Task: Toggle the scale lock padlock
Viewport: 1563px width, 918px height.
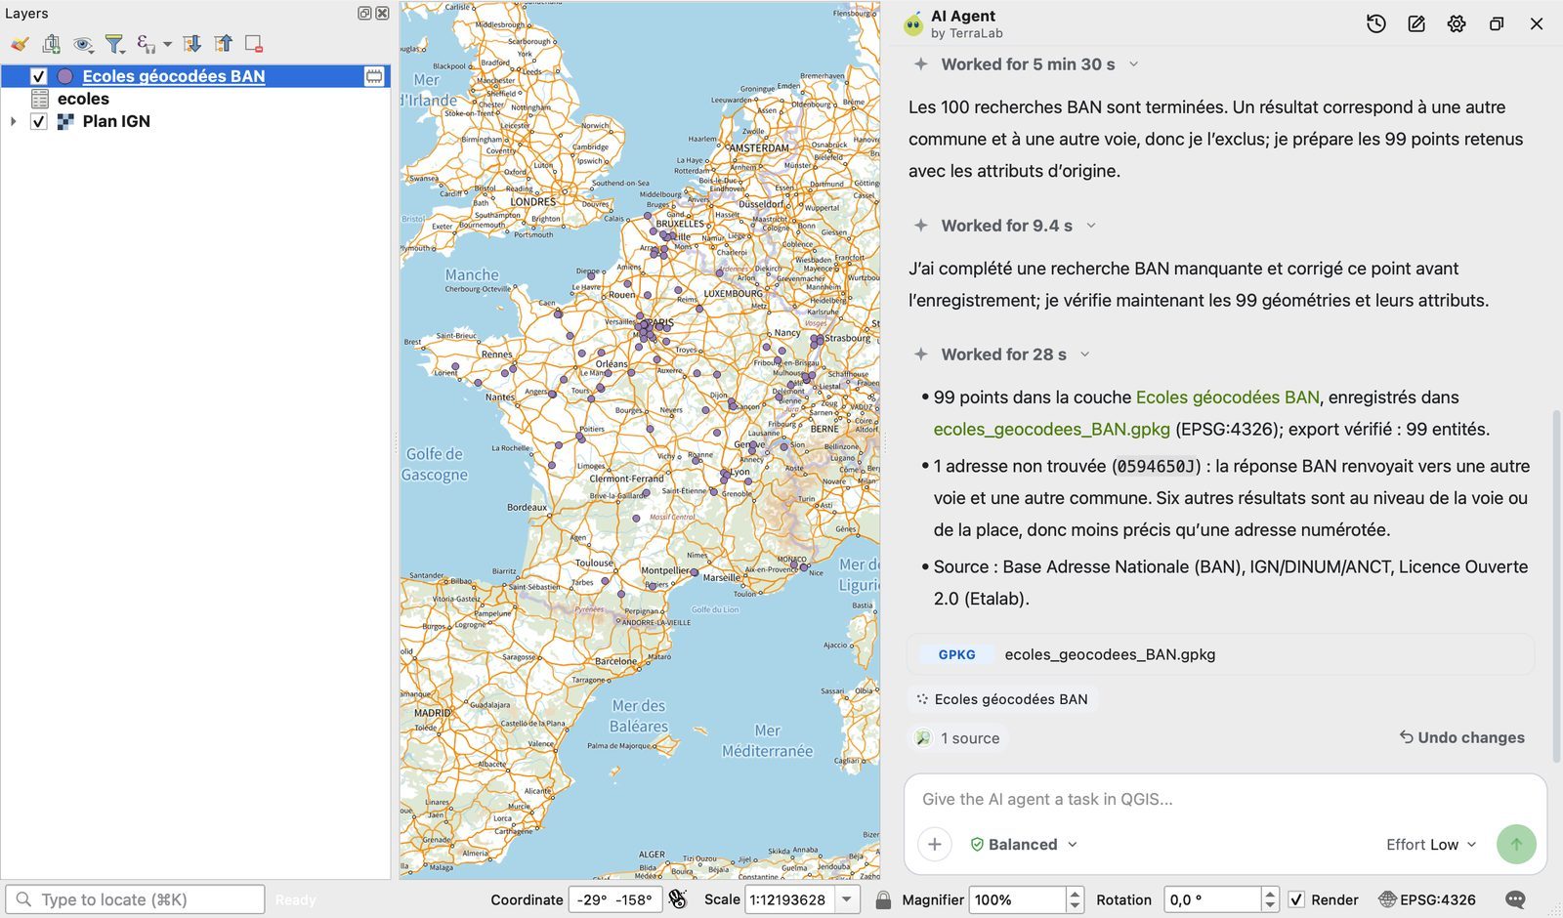Action: (883, 899)
